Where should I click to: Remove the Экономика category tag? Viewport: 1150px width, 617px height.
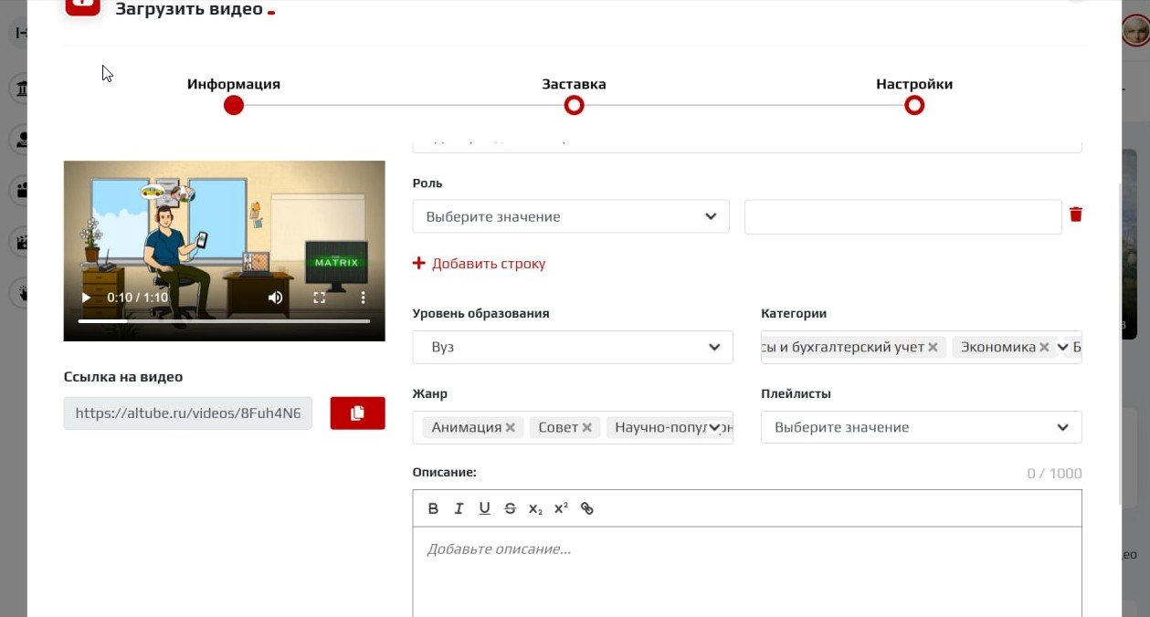pos(1044,347)
